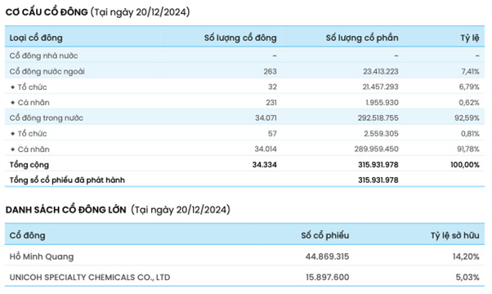Image resolution: width=492 pixels, height=294 pixels.
Task: Select the 'Số lượng cổ đông' column header
Action: 240,38
